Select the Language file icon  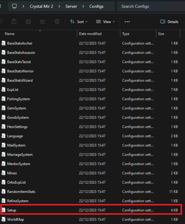[x=3, y=136]
